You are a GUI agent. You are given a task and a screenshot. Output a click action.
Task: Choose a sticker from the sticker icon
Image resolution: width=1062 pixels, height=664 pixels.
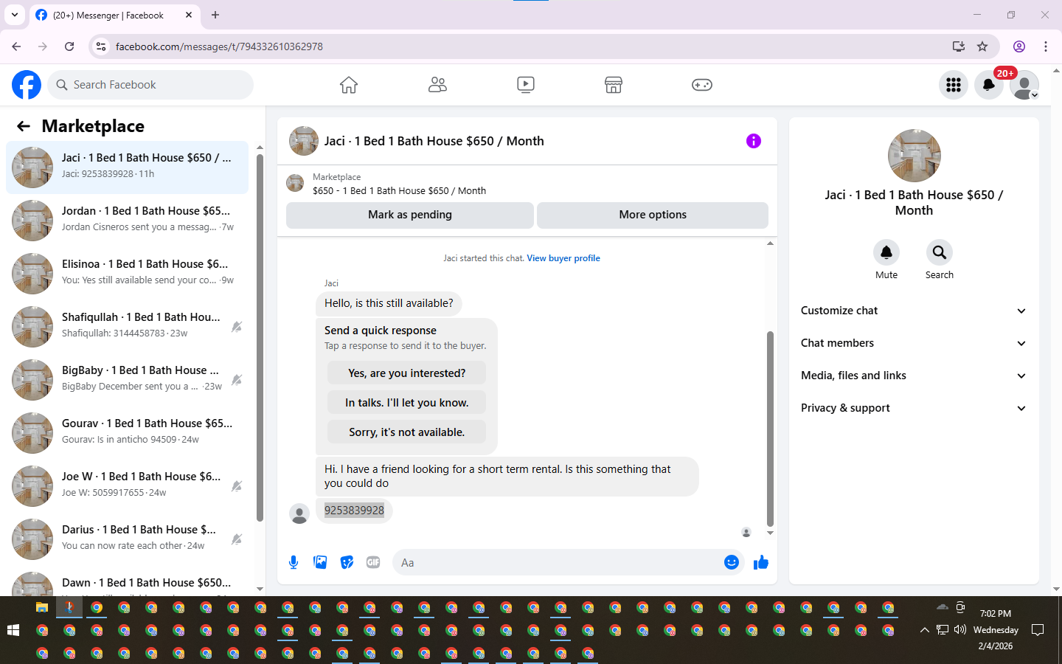tap(347, 562)
